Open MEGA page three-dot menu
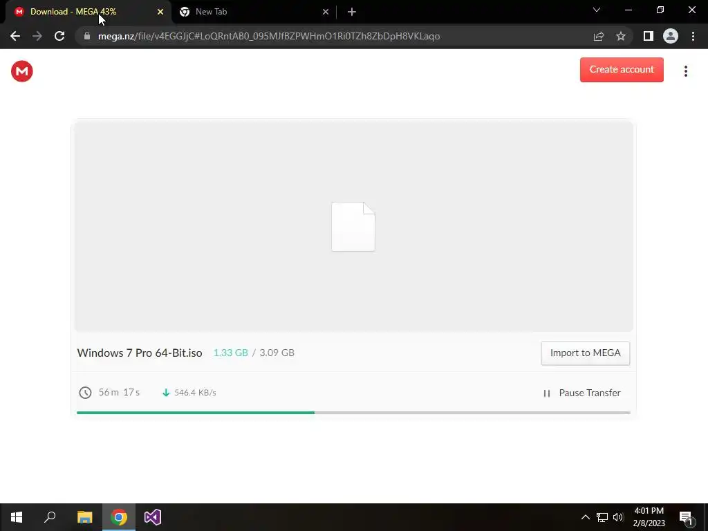The image size is (708, 531). (x=685, y=71)
